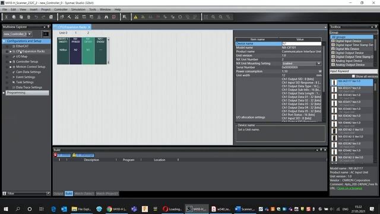This screenshot has width=380, height=214.
Task: Select Data Trace Settings in the tree
Action: click(x=29, y=87)
